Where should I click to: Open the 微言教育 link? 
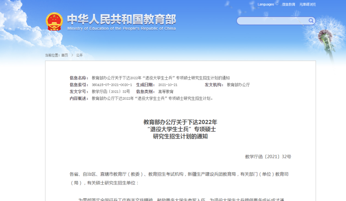point(288,4)
